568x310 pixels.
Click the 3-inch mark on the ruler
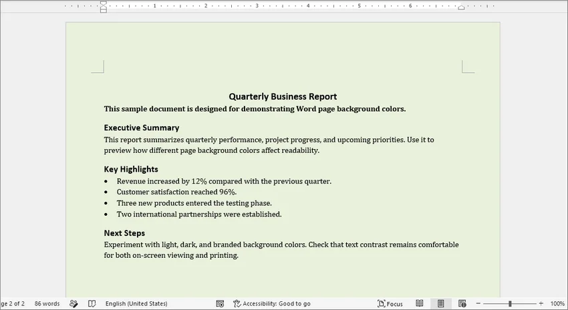pos(257,6)
